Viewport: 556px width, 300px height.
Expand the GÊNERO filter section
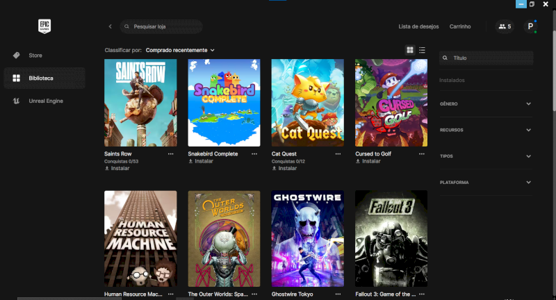pyautogui.click(x=486, y=103)
